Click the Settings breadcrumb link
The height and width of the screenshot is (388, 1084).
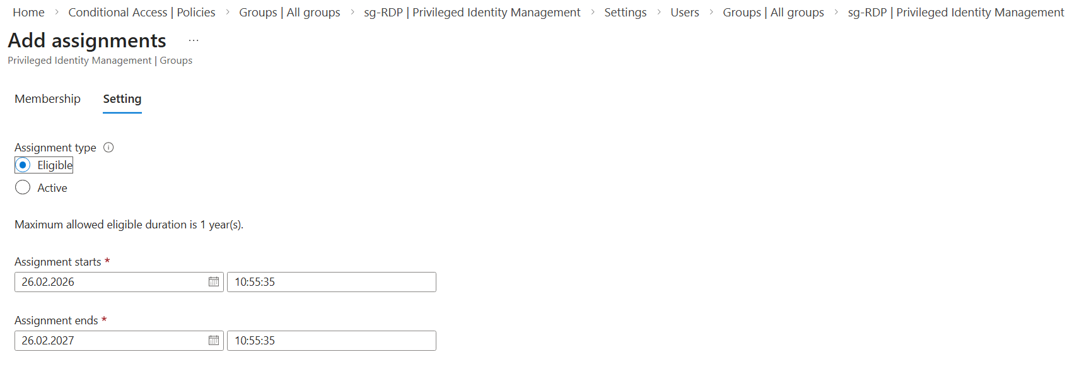pyautogui.click(x=625, y=13)
